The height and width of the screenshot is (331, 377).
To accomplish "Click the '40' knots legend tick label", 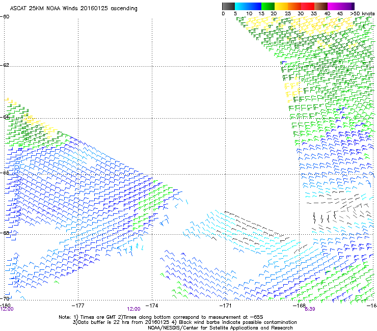I will tap(327, 14).
